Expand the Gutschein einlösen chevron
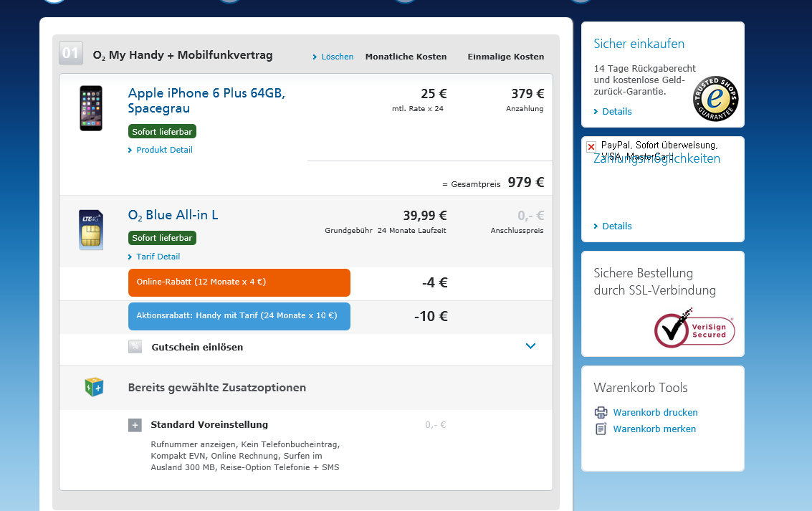This screenshot has width=812, height=511. coord(530,346)
